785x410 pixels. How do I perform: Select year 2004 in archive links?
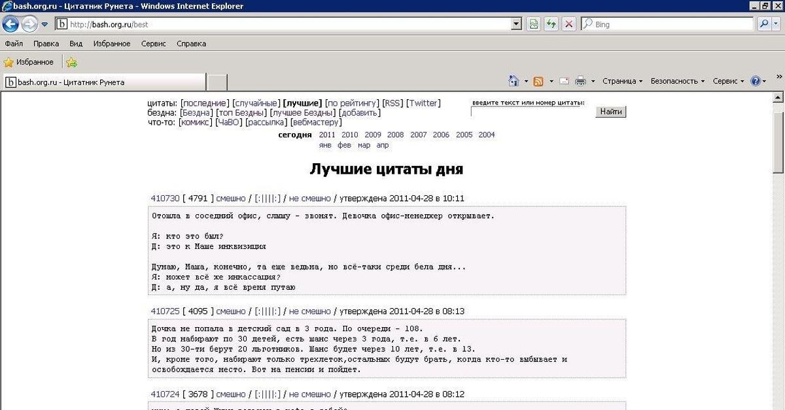tap(487, 134)
